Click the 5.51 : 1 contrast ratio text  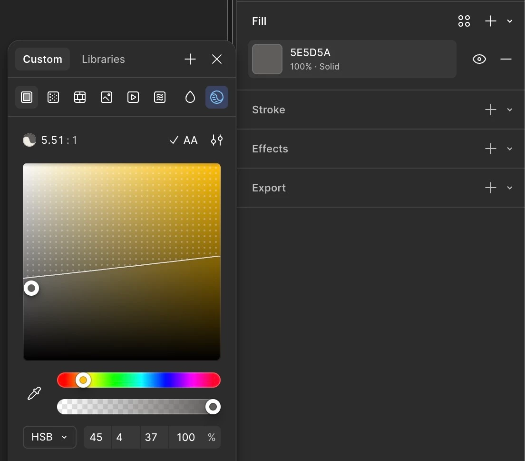tap(59, 140)
